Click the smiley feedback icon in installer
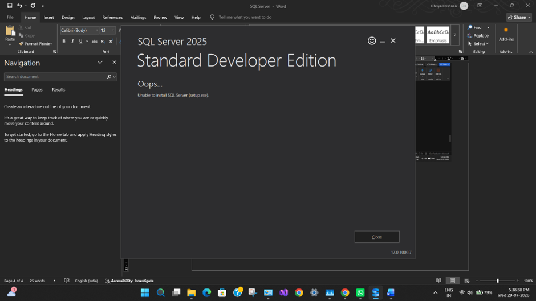The width and height of the screenshot is (536, 301). [372, 41]
